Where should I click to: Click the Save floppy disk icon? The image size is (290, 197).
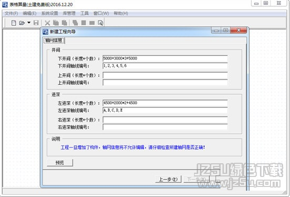(x=36, y=23)
